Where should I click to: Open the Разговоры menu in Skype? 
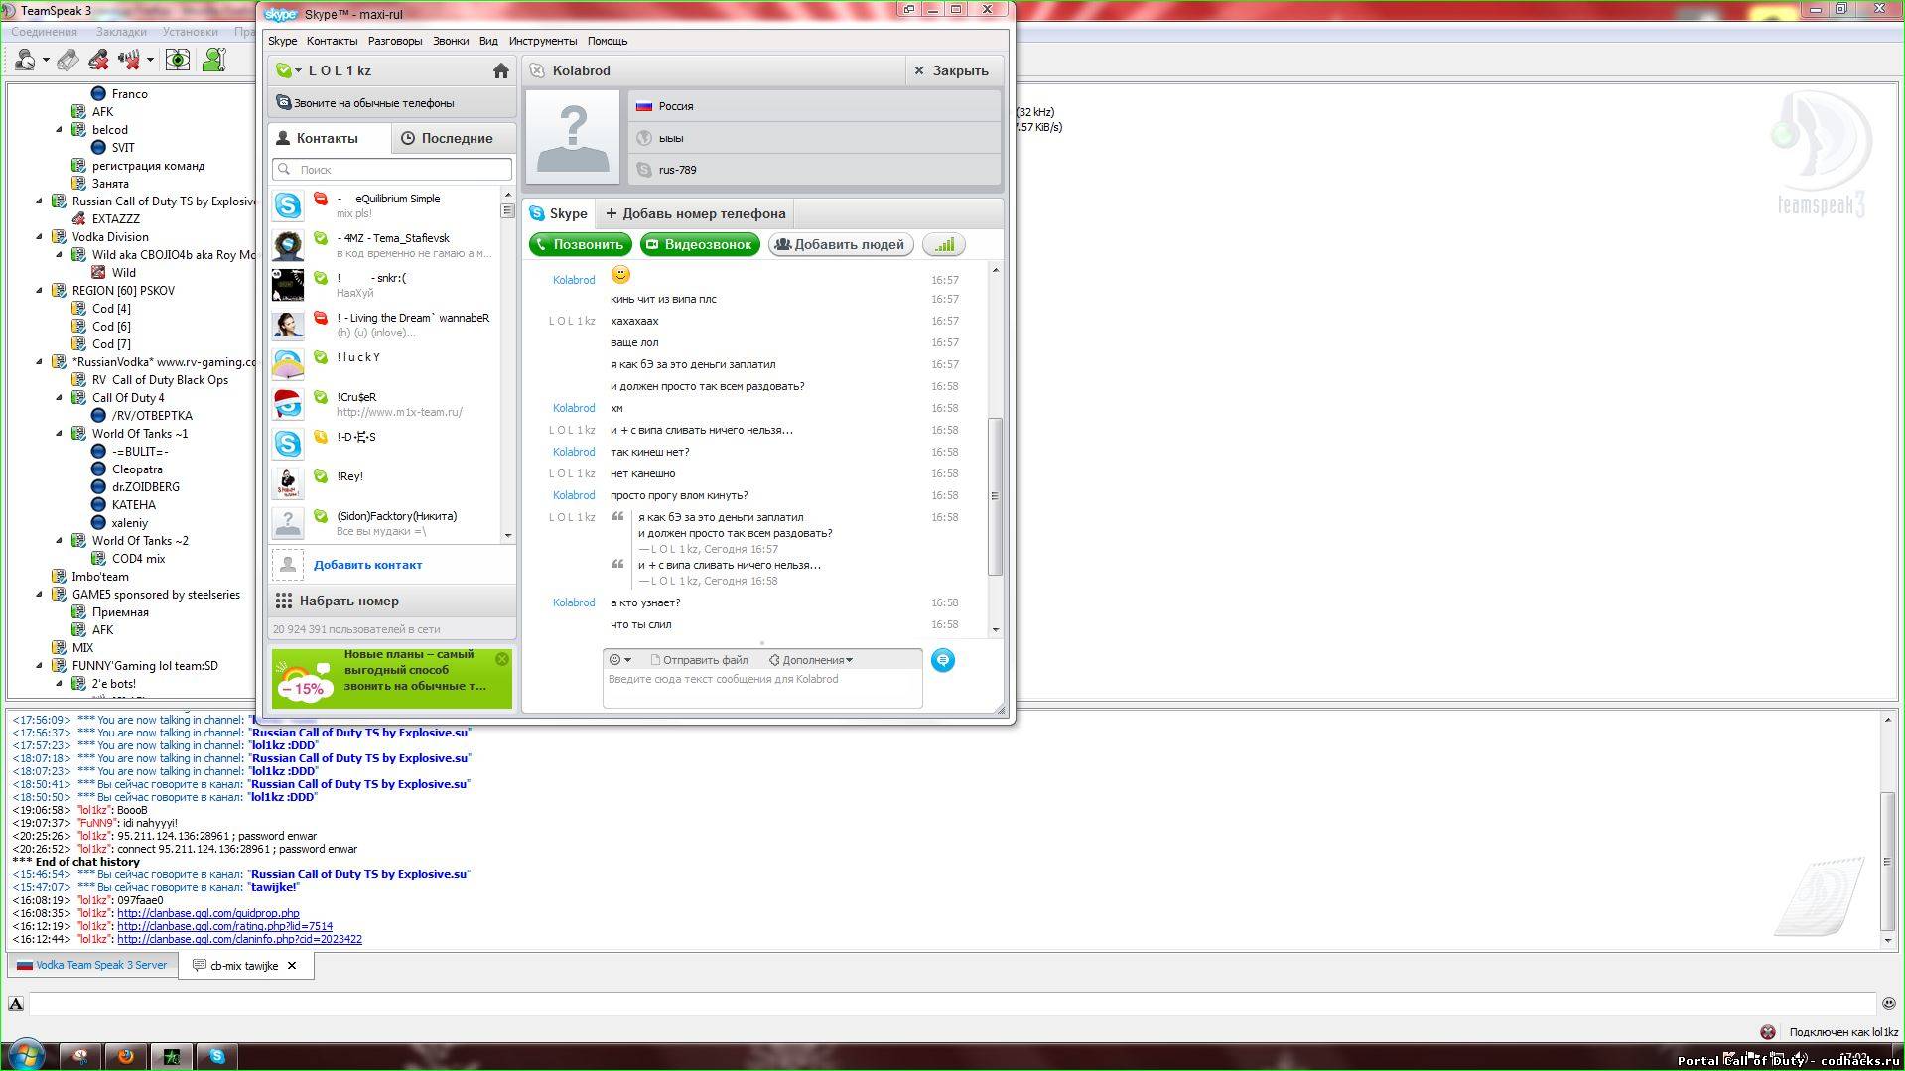[395, 41]
